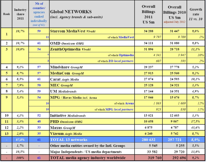Click the Growth rate 11 vs. 10 header

[196, 14]
